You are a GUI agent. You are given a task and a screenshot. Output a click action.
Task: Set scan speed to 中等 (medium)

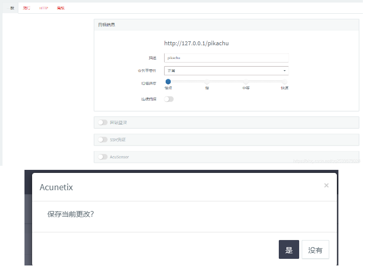click(246, 81)
